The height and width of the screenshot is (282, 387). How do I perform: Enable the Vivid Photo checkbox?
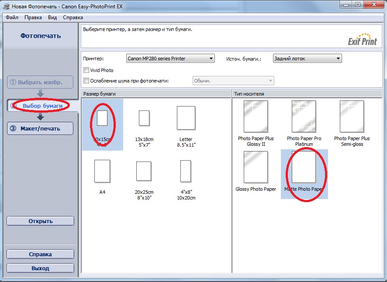tap(86, 70)
